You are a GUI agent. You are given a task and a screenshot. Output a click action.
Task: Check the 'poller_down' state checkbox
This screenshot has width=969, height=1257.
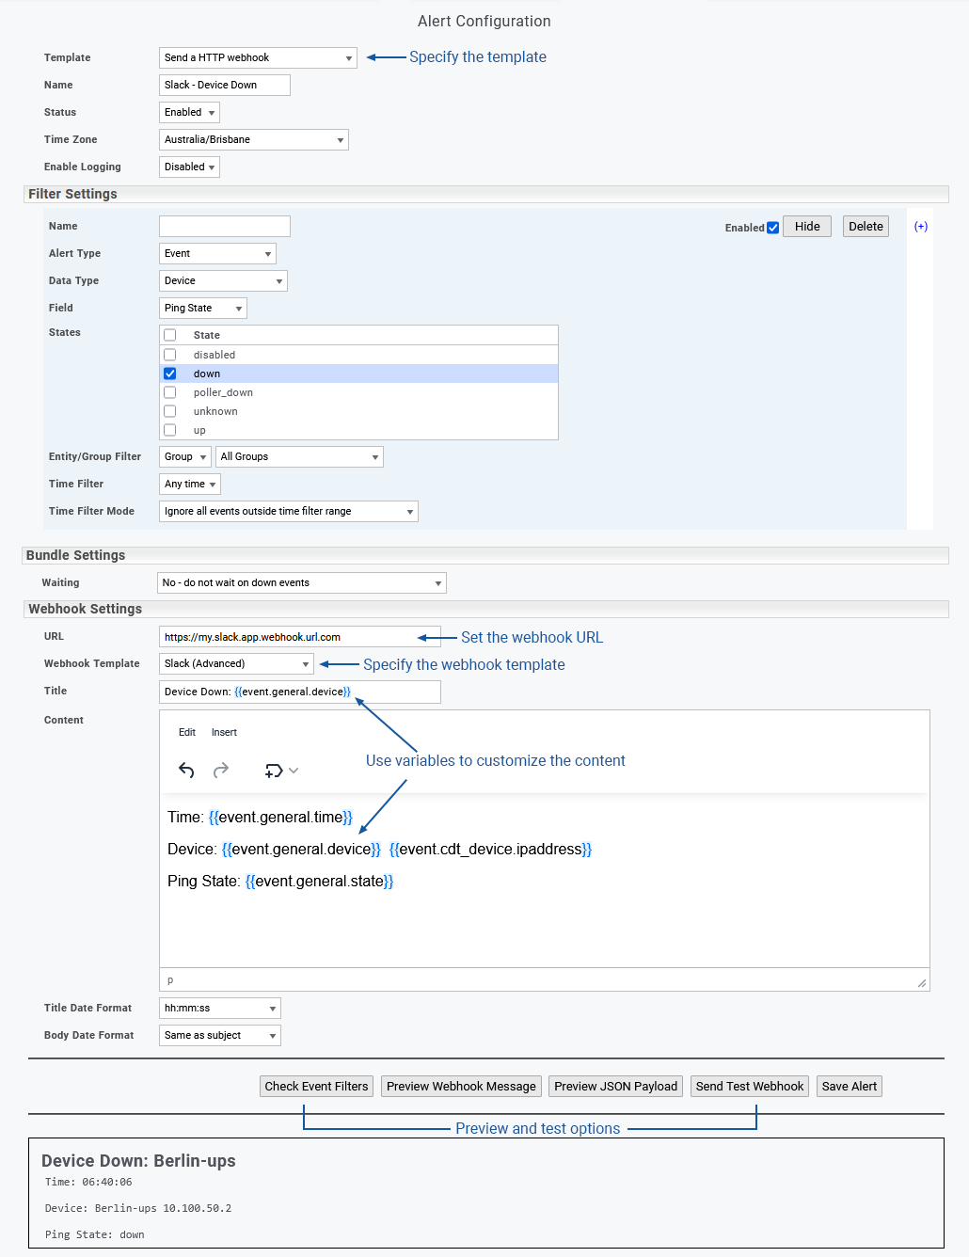170,392
